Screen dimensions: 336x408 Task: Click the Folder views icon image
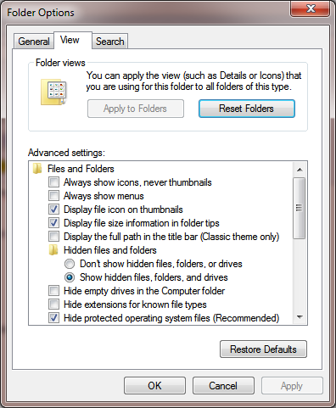click(53, 92)
